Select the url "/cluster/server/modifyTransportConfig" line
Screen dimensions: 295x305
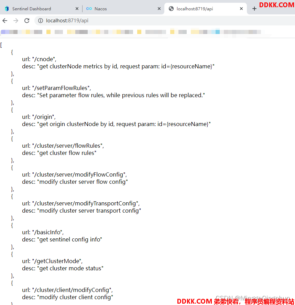tap(81, 203)
